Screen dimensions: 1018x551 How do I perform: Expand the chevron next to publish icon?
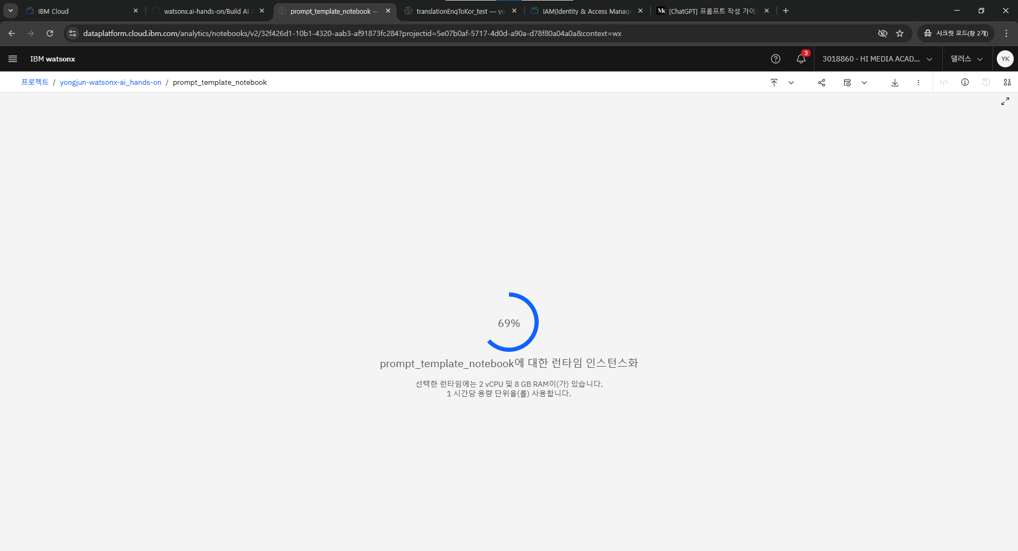(x=791, y=83)
